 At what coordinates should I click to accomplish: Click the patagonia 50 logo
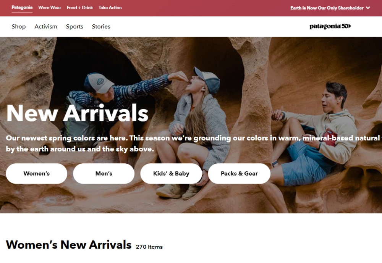pos(330,26)
